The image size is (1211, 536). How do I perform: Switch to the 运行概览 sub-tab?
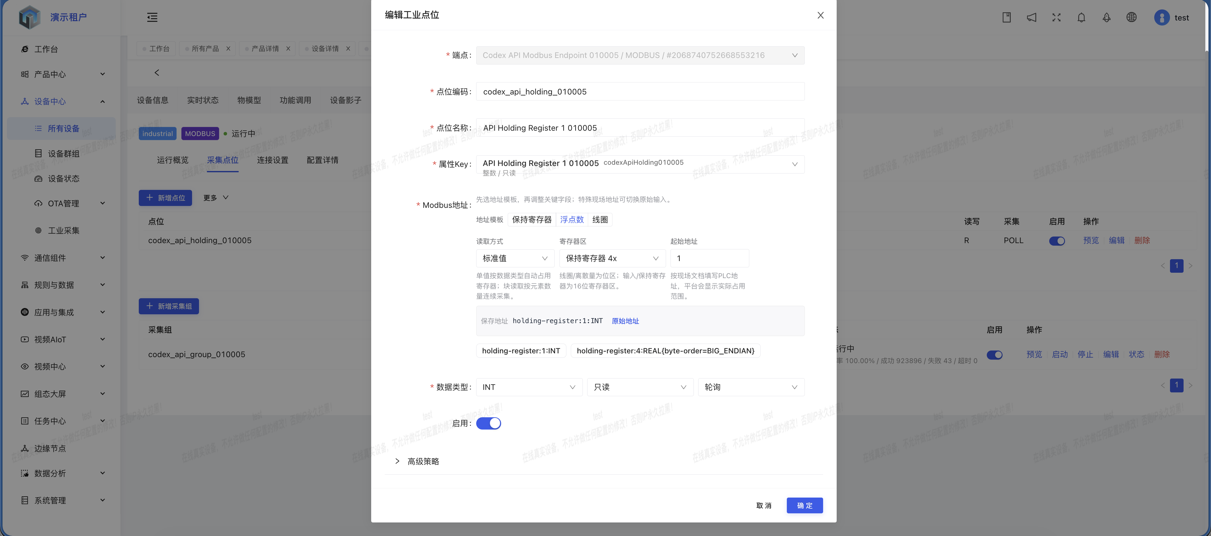pos(173,160)
